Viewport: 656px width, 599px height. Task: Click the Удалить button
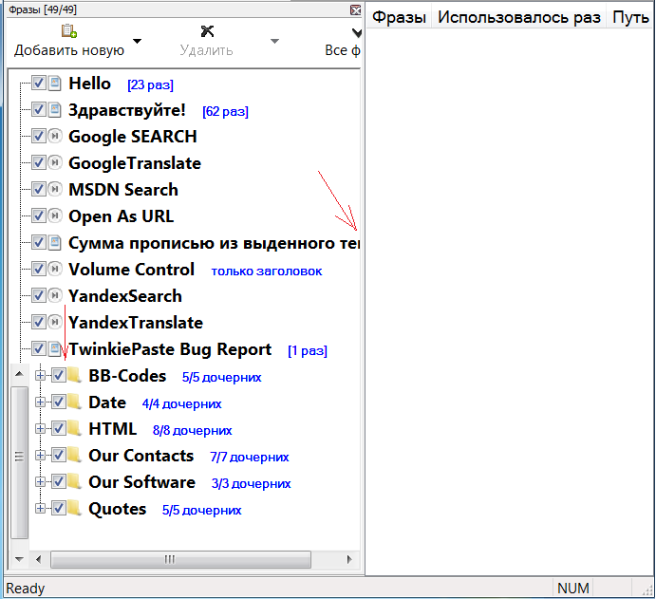point(207,41)
